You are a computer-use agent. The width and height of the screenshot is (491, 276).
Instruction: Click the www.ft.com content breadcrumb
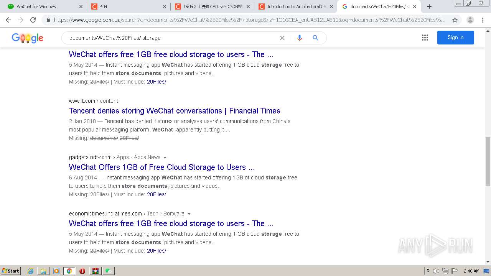(x=94, y=101)
